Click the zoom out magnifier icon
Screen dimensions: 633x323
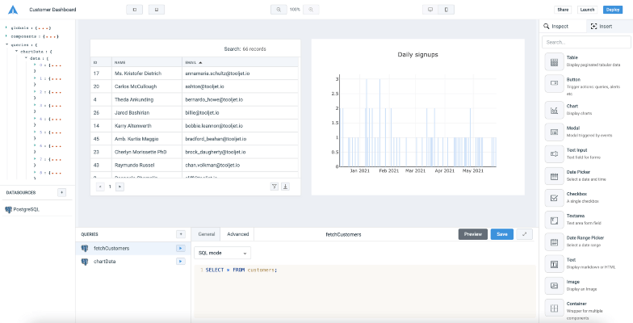pyautogui.click(x=279, y=10)
